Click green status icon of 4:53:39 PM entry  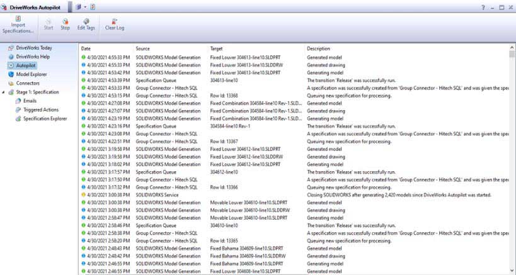[84, 80]
